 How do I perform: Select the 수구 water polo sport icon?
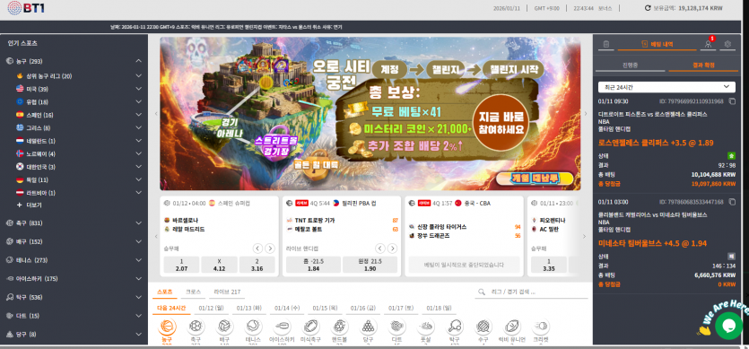tap(483, 327)
